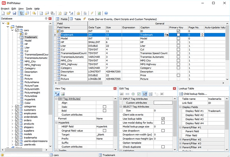This screenshot has width=230, height=157.
Task: Toggle Primary Key checkbox for ID field
Action: point(178,31)
